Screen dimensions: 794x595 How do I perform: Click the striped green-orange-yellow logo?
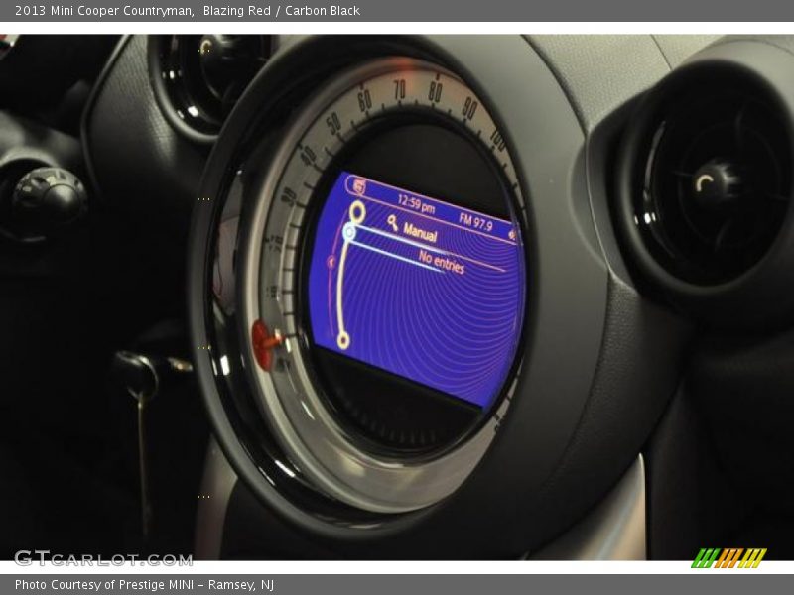[x=728, y=558]
